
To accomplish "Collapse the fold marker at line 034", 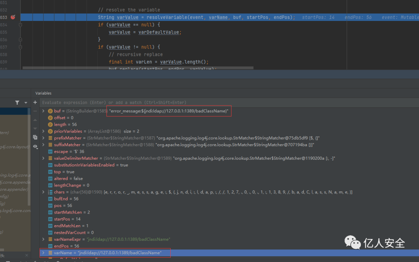I will click(x=20, y=25).
